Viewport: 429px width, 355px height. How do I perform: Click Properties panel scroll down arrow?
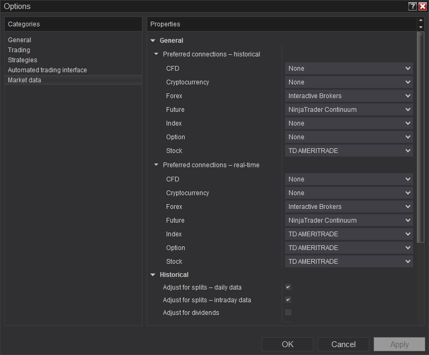421,27
